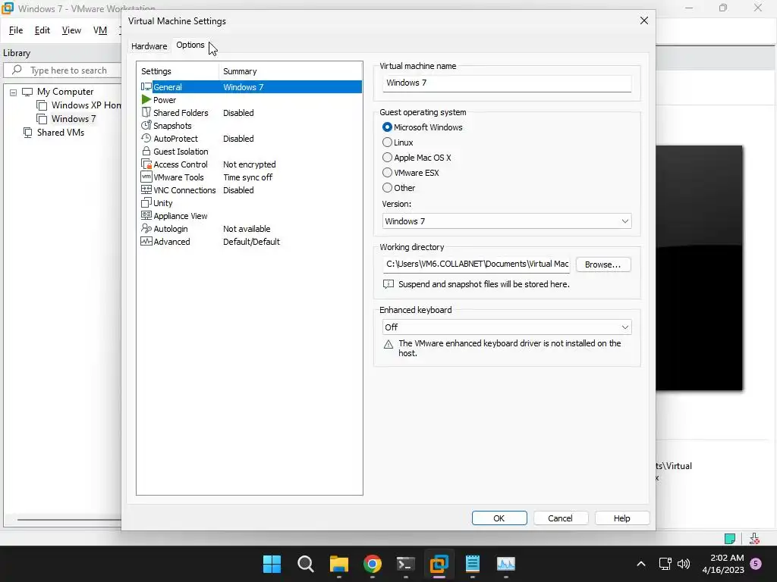Open Google Chrome from the taskbar
Screen dimensions: 777x582
click(372, 564)
